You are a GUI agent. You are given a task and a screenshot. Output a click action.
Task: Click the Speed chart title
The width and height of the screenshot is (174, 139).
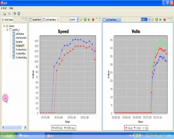(63, 32)
